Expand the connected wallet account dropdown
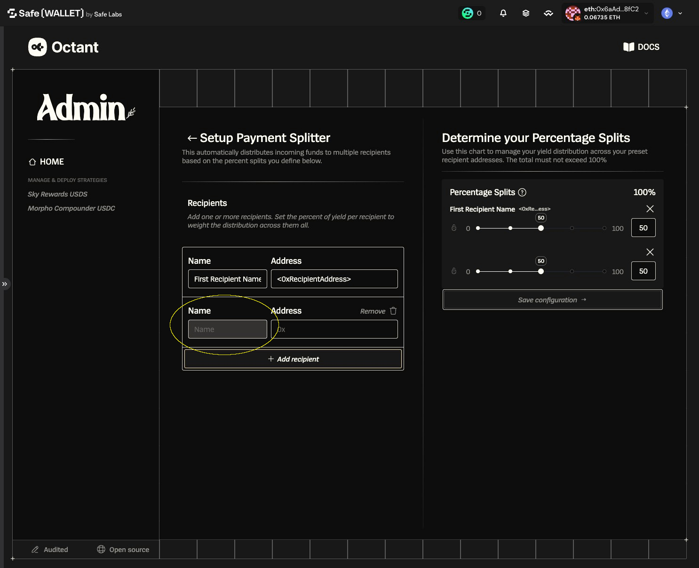699x568 pixels. [x=608, y=13]
